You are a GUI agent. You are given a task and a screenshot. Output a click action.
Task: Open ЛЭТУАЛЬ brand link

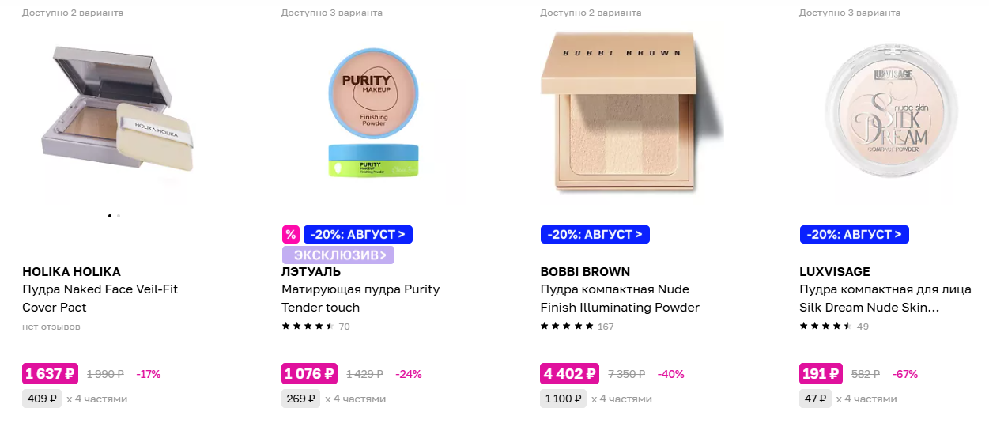(311, 272)
